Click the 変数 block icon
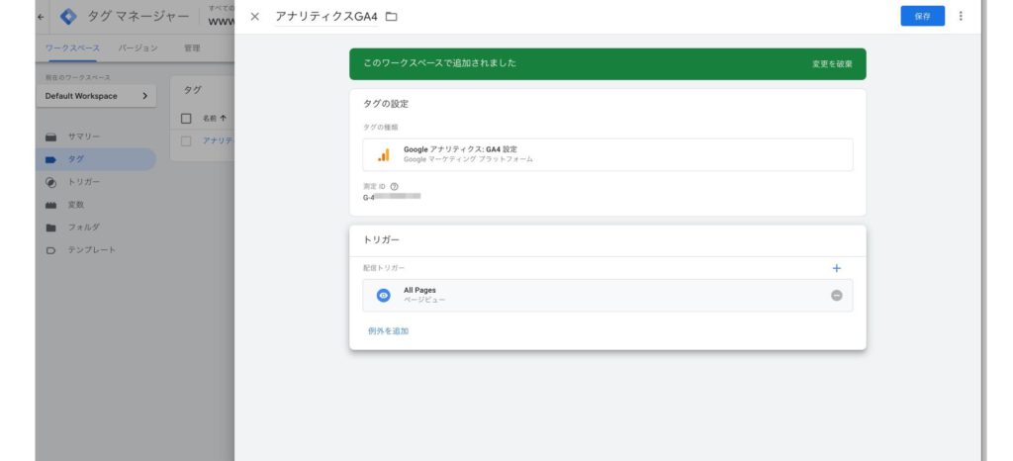 (51, 205)
